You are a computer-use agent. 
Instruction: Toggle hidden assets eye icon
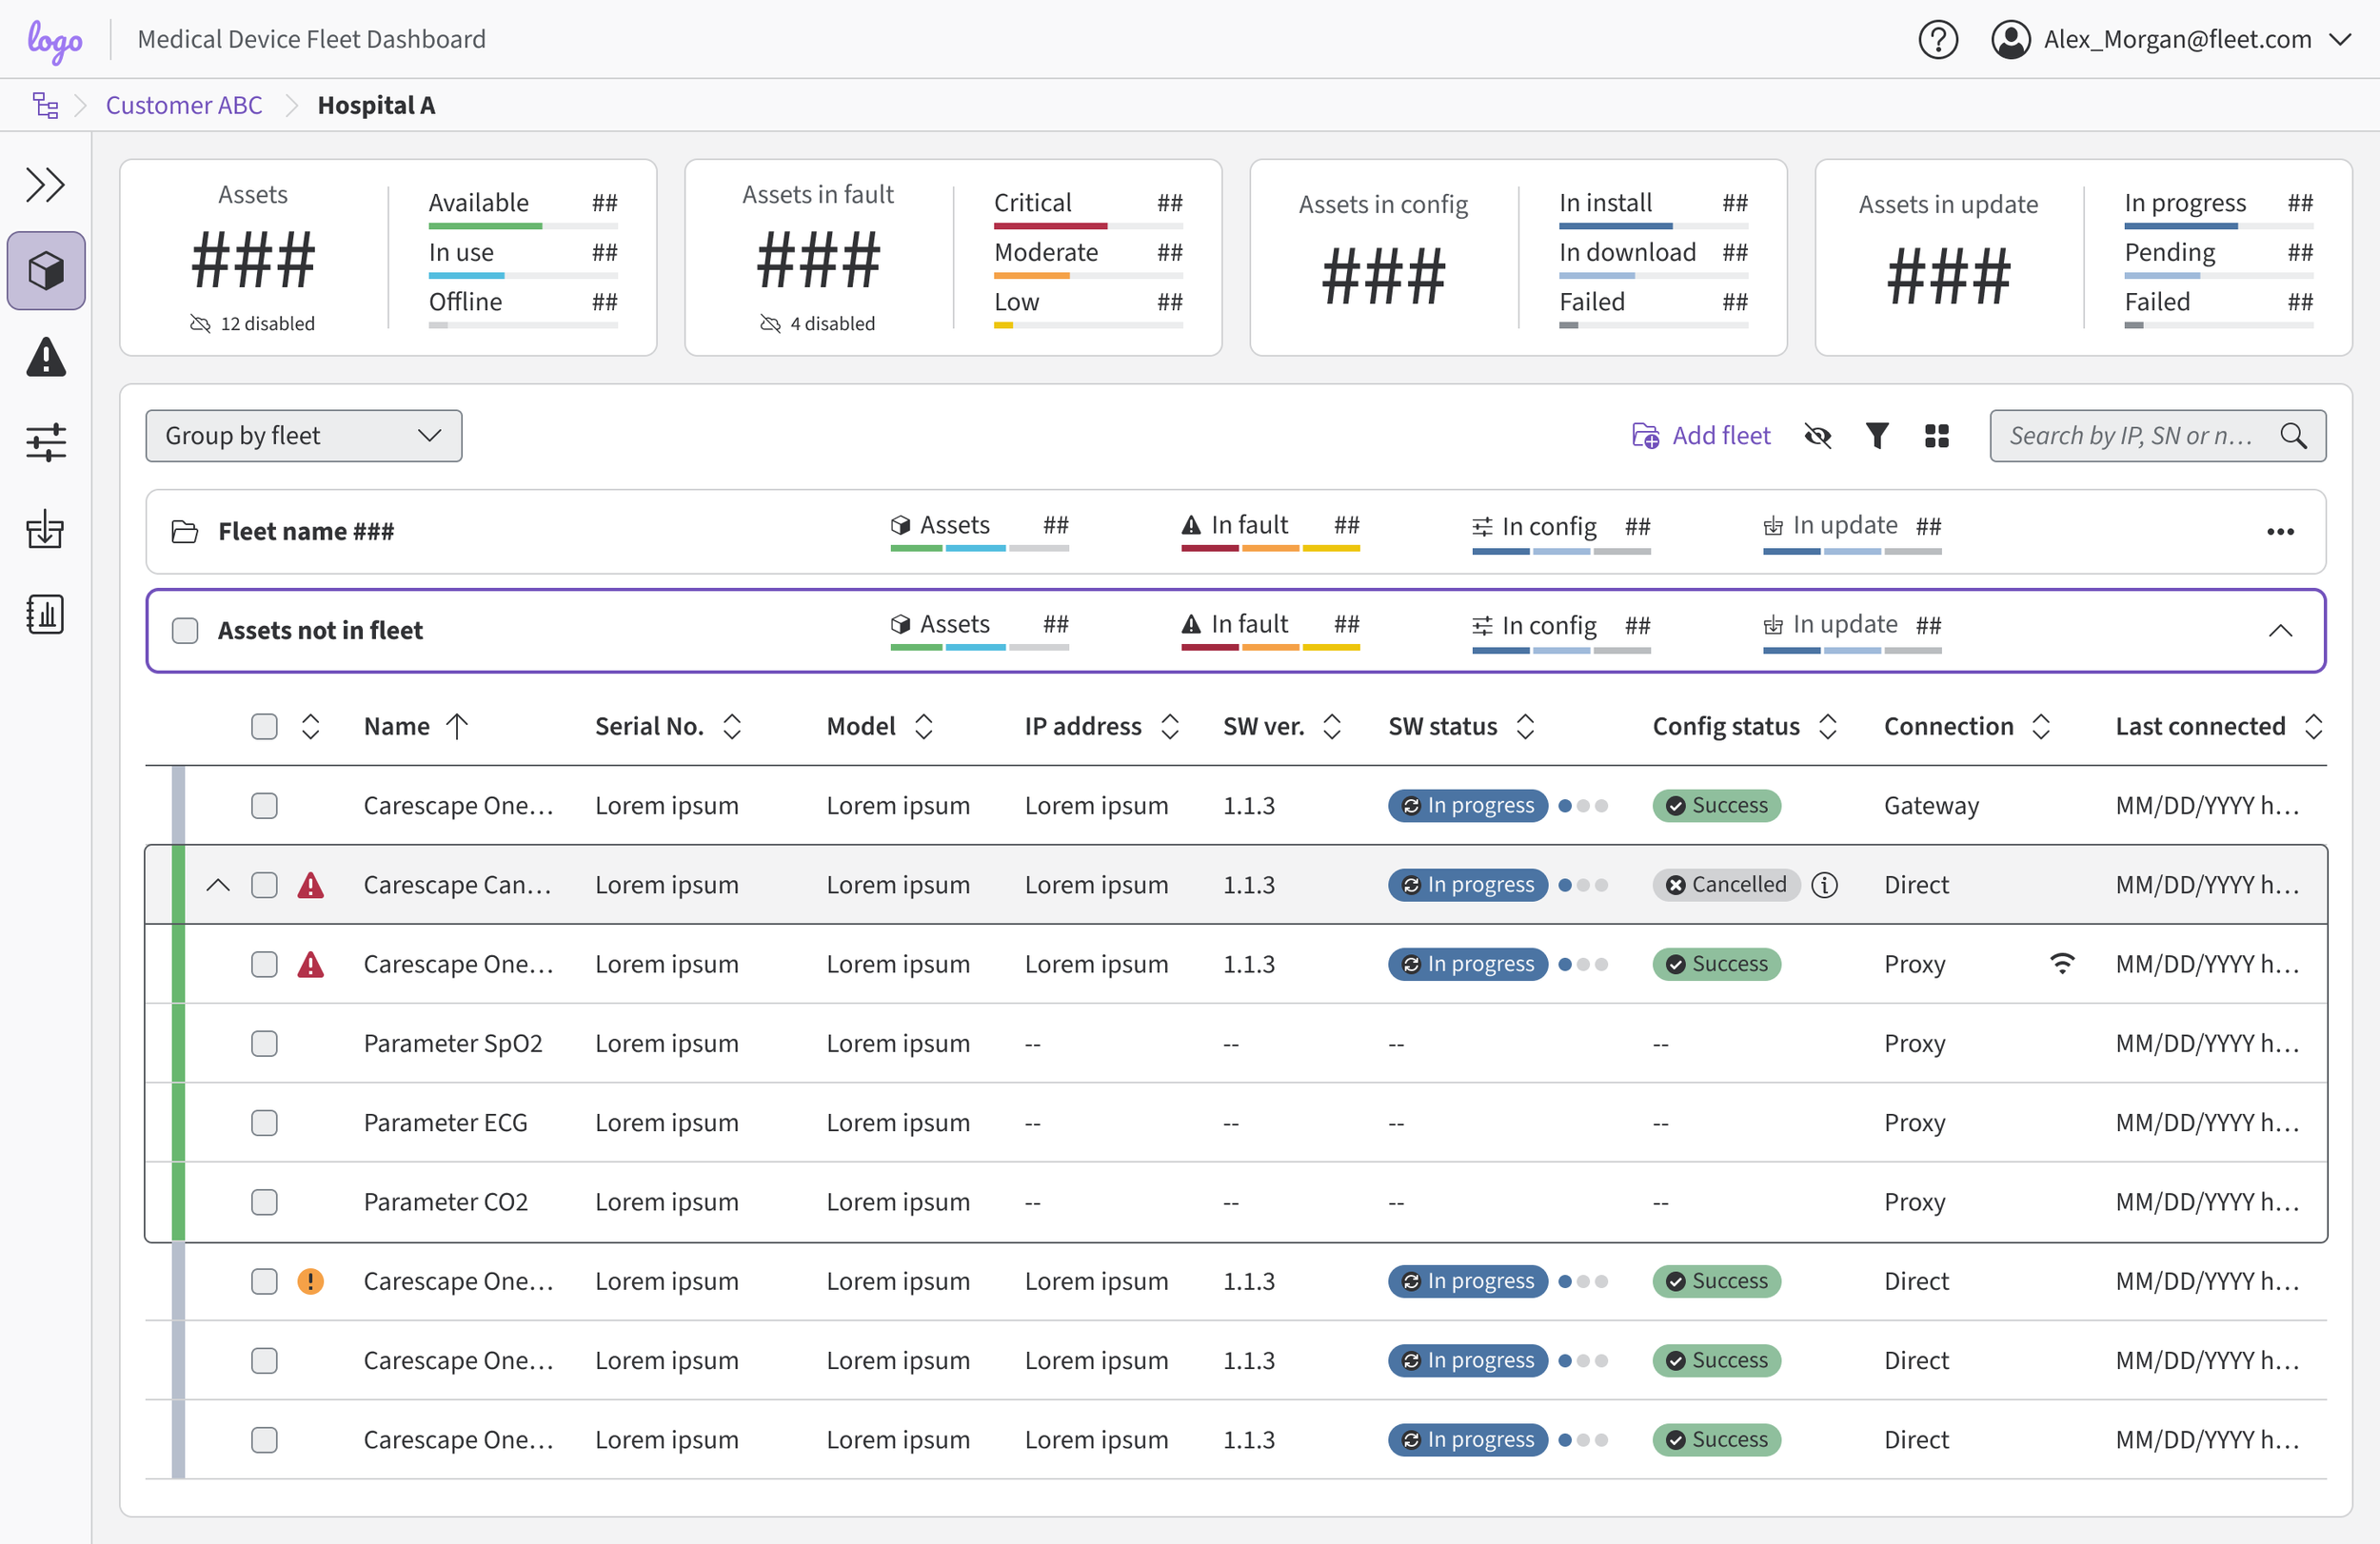(x=1817, y=436)
